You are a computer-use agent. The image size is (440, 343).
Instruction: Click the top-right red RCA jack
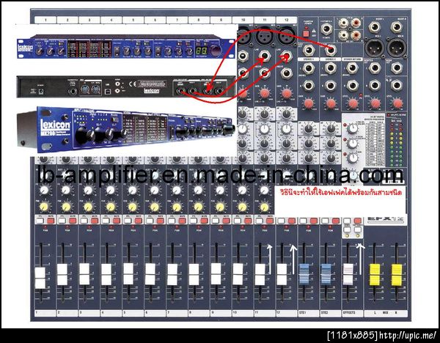(356, 23)
